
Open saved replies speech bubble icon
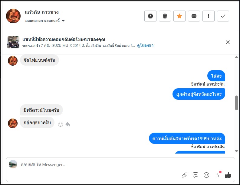(x=196, y=175)
